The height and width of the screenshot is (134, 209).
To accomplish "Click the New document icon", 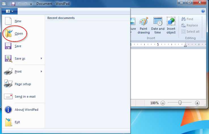I will pyautogui.click(x=8, y=21).
